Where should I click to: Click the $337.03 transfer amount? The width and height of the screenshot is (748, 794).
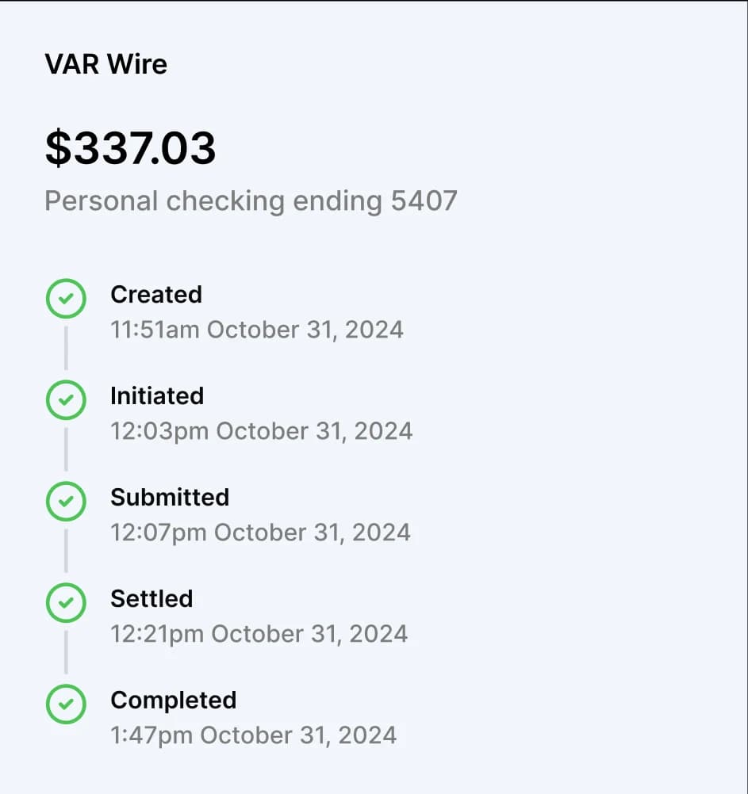[131, 148]
